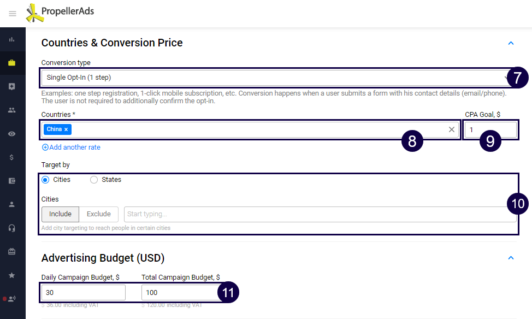Set city targeting to Include
The image size is (532, 319).
60,214
